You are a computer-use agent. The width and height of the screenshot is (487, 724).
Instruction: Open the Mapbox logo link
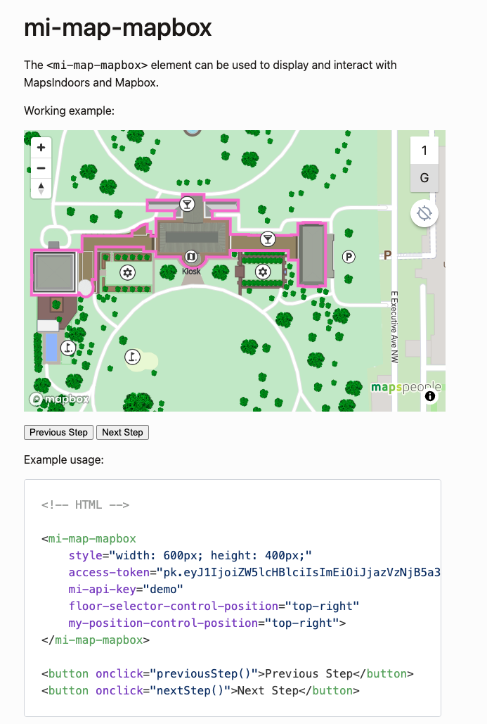tap(59, 399)
